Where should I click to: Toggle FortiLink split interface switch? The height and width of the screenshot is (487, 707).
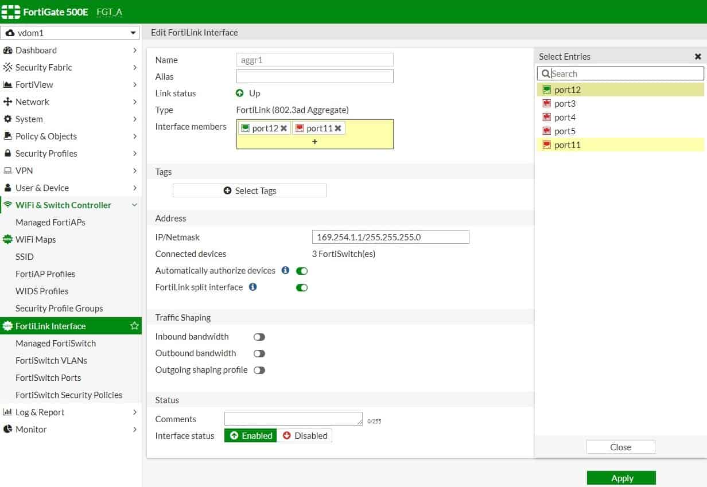[x=302, y=287]
